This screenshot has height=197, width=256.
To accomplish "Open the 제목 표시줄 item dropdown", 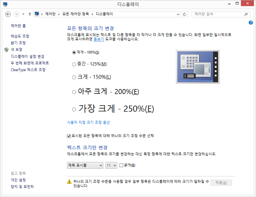I will [x=85, y=165].
